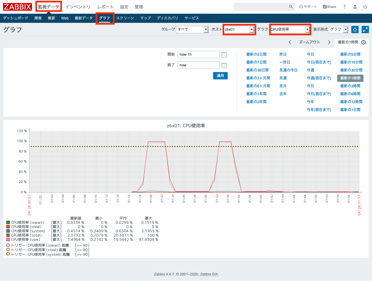
Task: Open the Zabbix SIA footer link
Action: pyautogui.click(x=209, y=274)
